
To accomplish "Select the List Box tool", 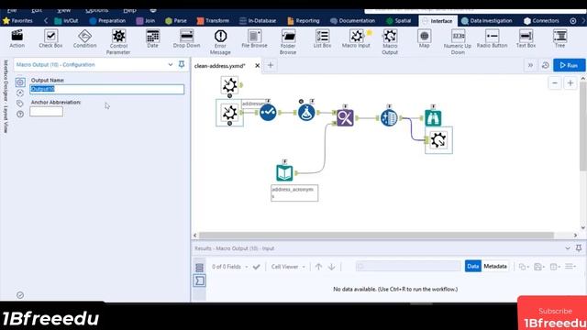I will click(322, 38).
